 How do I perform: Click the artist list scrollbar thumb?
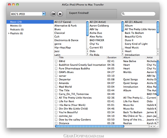[x=122, y=26]
